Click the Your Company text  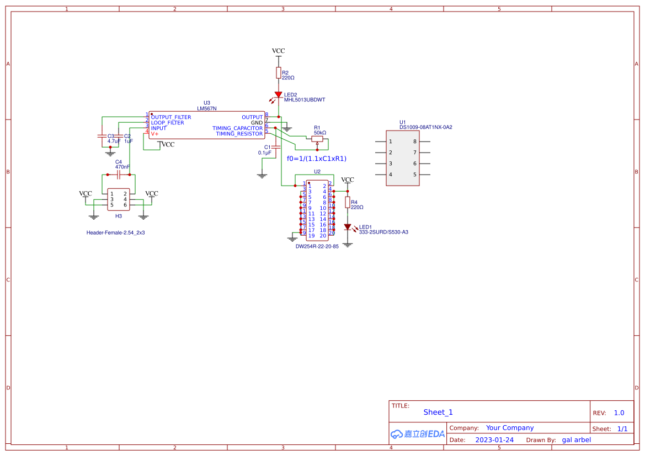pyautogui.click(x=510, y=428)
